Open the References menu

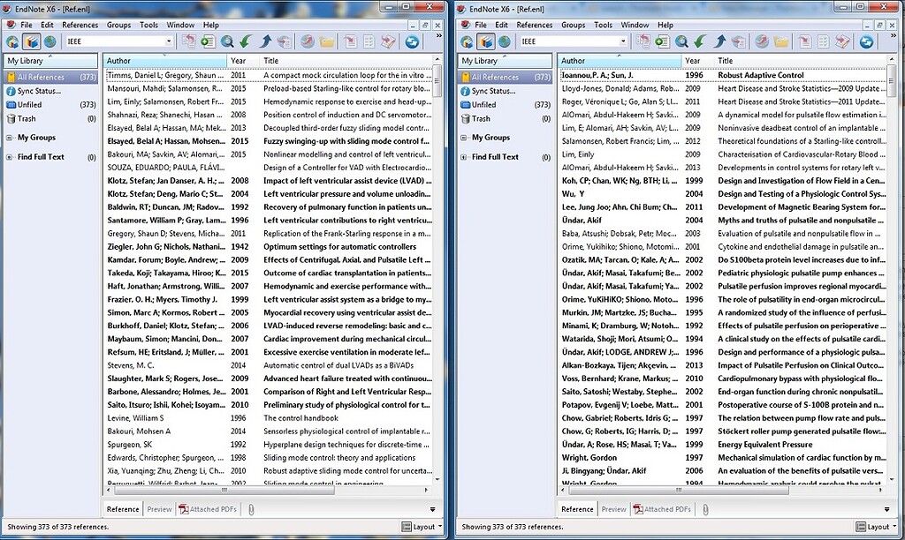point(80,25)
